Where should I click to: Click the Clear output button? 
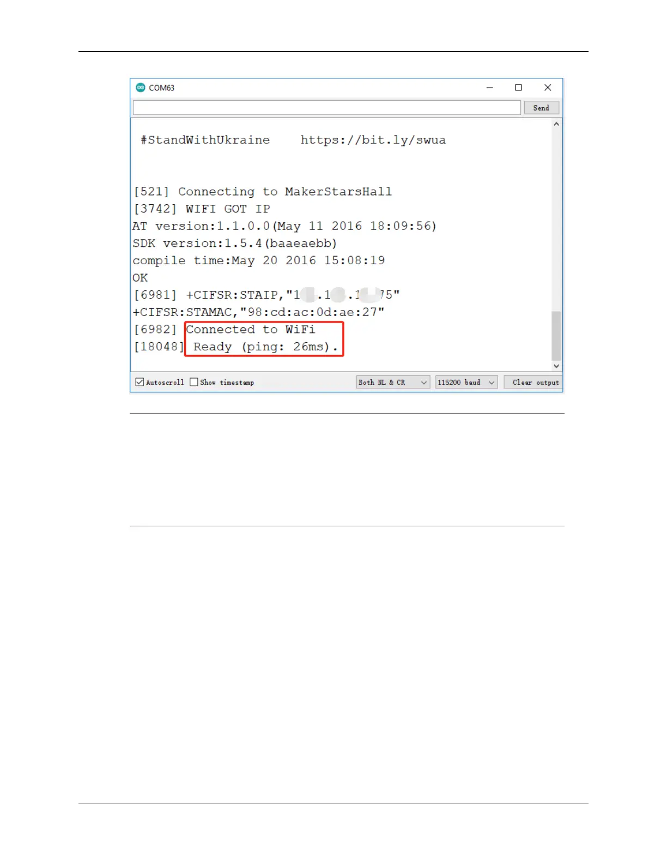point(535,382)
